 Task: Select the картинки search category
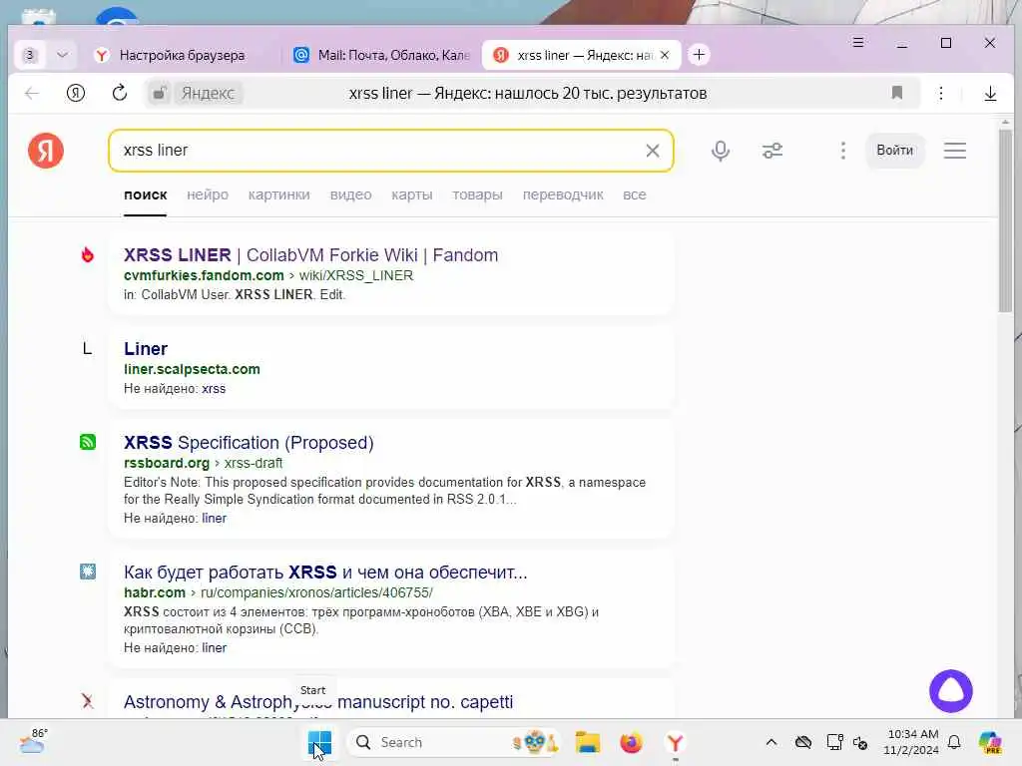pos(279,194)
